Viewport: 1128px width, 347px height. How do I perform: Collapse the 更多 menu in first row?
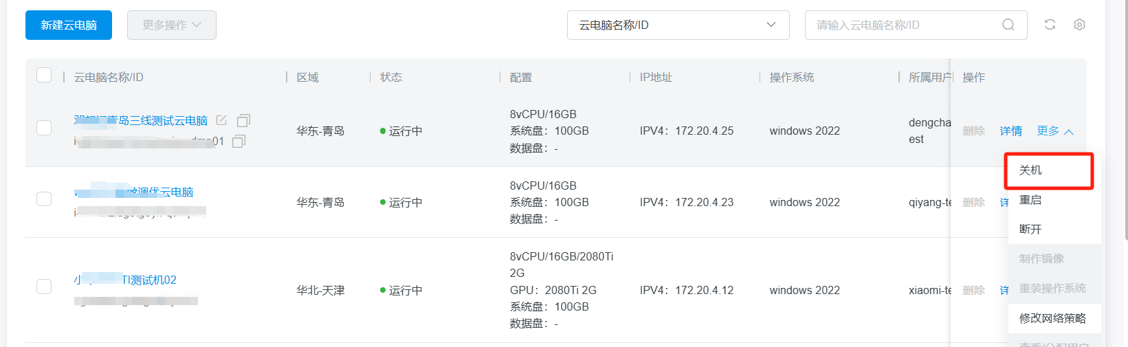click(x=1055, y=131)
